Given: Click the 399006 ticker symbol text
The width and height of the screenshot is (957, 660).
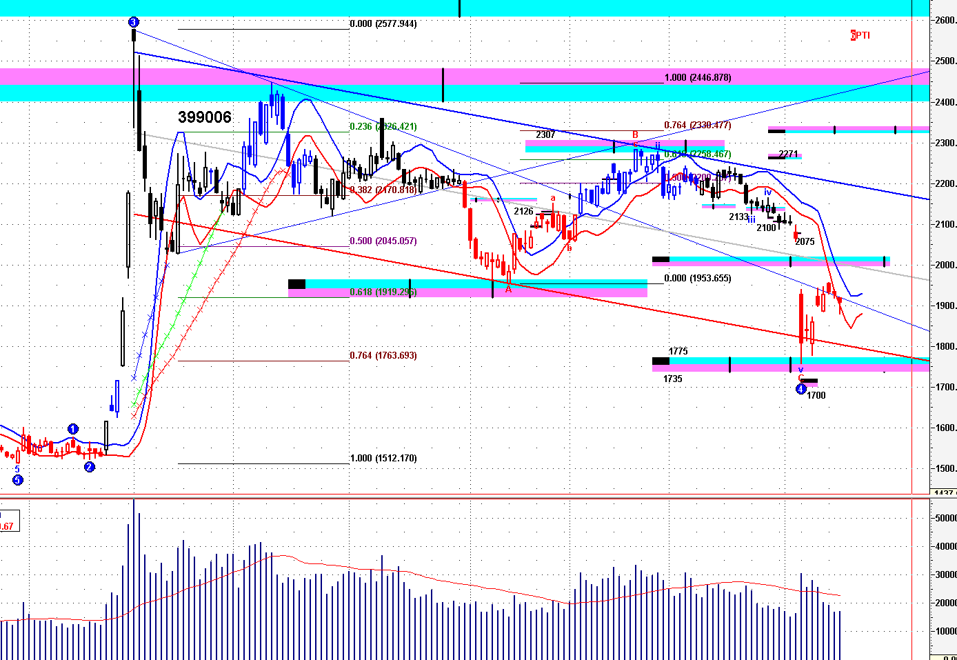Looking at the screenshot, I should (205, 117).
